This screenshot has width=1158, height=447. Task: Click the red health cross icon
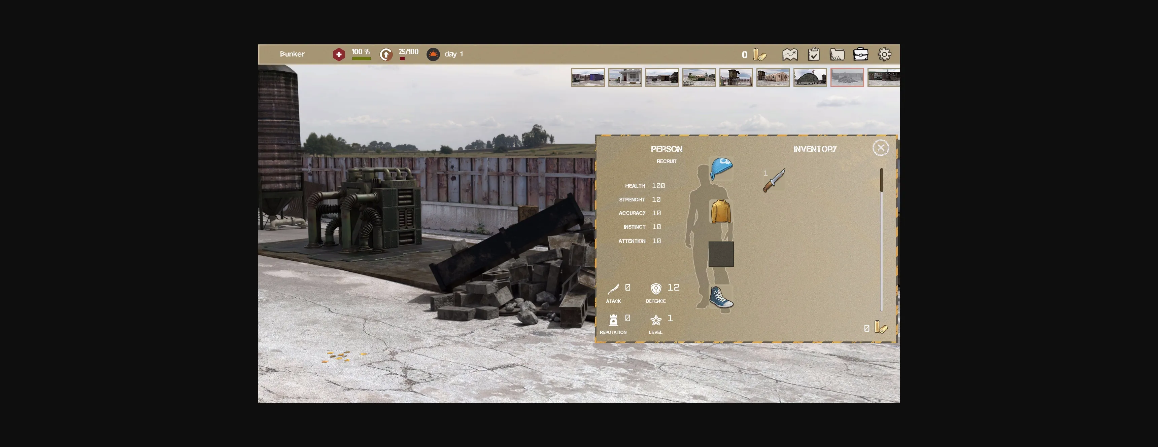pyautogui.click(x=339, y=54)
